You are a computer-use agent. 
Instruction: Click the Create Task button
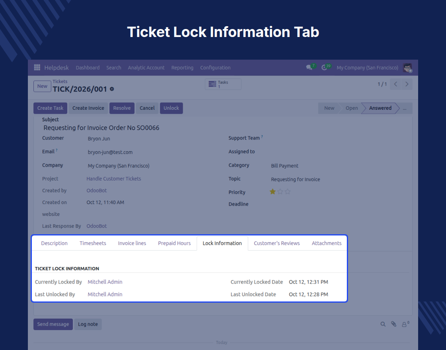pyautogui.click(x=50, y=108)
